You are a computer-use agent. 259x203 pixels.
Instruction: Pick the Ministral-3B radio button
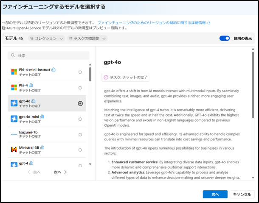(80, 150)
